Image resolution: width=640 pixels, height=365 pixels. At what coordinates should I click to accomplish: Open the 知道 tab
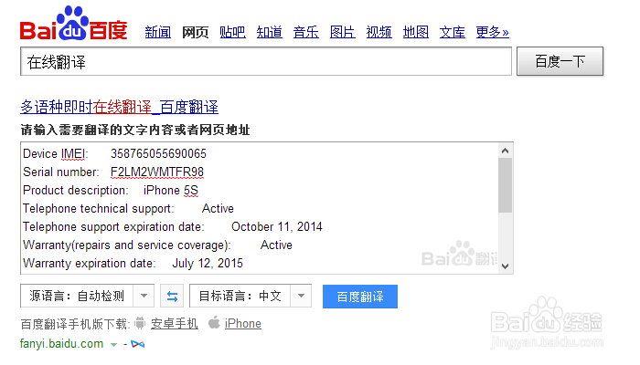(x=270, y=32)
